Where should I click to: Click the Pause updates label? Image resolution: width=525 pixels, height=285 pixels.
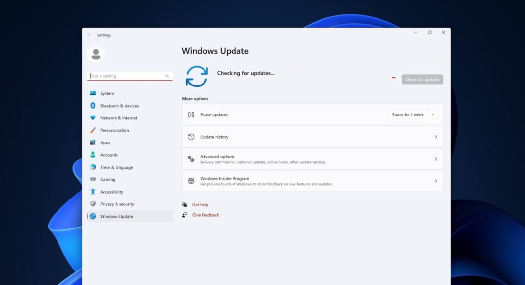tap(214, 114)
